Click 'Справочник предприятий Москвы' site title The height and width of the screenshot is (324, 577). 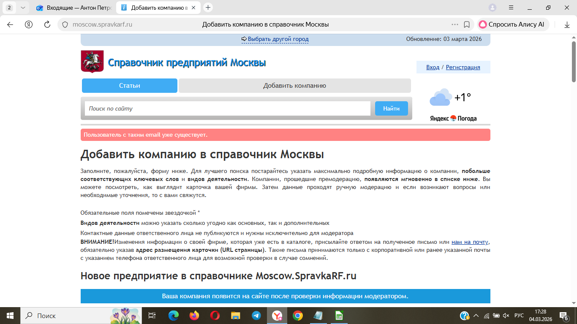coord(187,63)
